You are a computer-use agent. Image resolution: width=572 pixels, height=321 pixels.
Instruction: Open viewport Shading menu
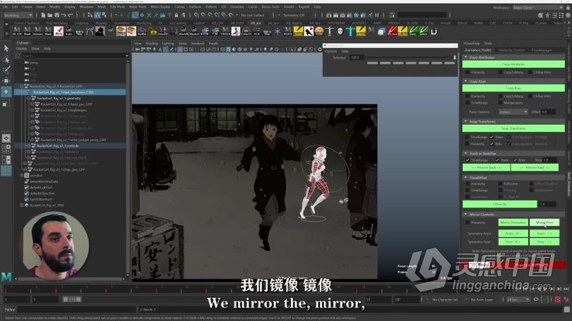pyautogui.click(x=151, y=43)
